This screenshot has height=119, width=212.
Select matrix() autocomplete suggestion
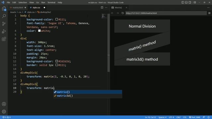coord(88,92)
